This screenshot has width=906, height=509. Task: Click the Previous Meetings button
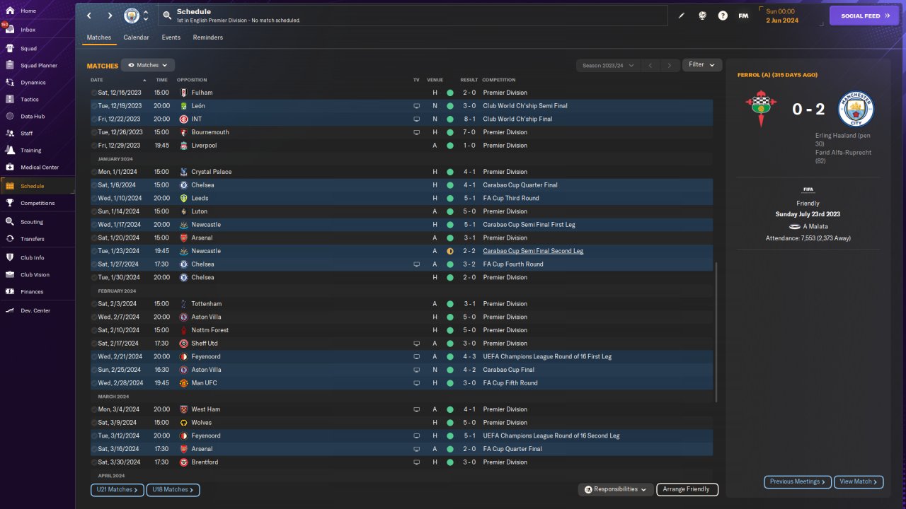(x=798, y=482)
